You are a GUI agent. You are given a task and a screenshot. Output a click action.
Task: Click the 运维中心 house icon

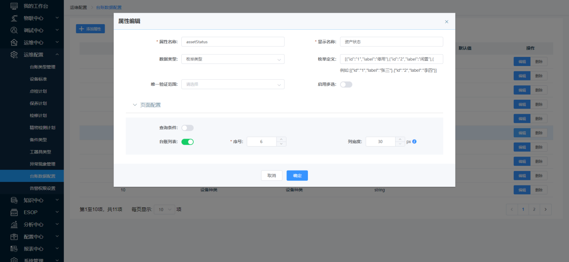pos(14,42)
